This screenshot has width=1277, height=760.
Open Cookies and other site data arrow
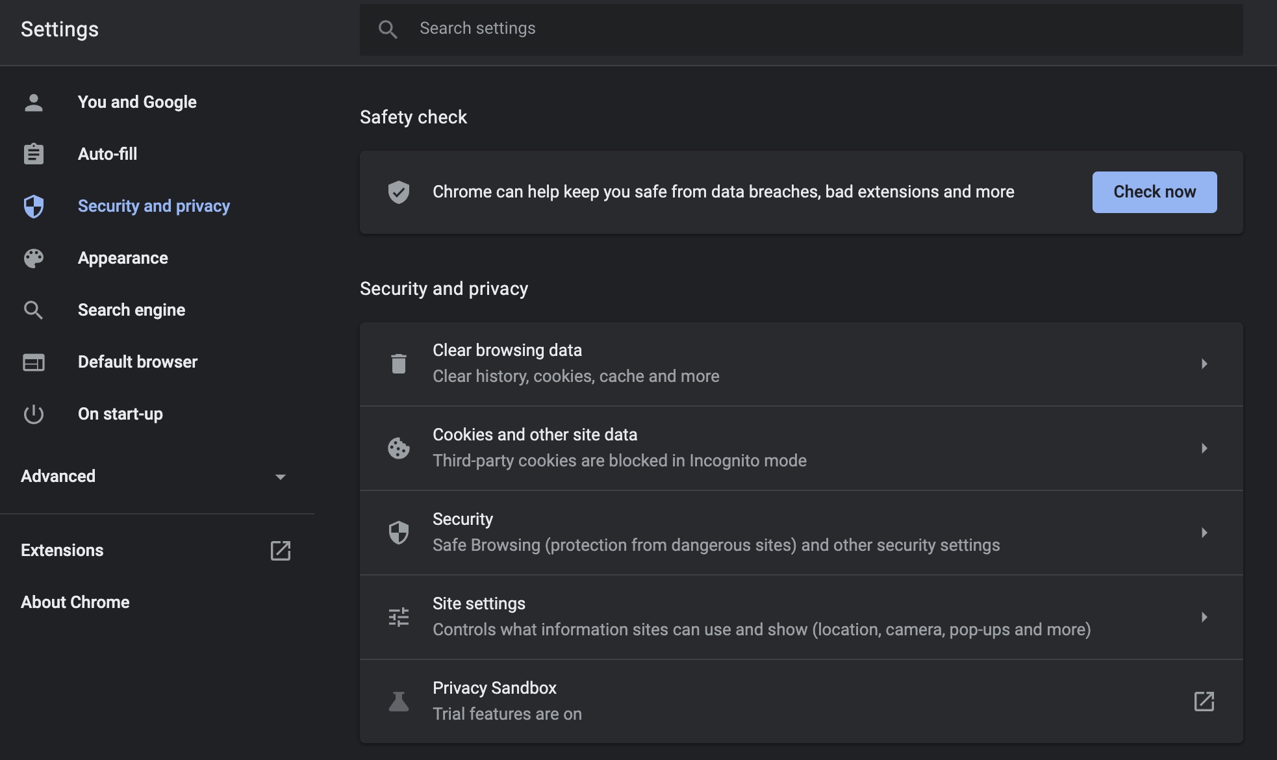pyautogui.click(x=1204, y=448)
